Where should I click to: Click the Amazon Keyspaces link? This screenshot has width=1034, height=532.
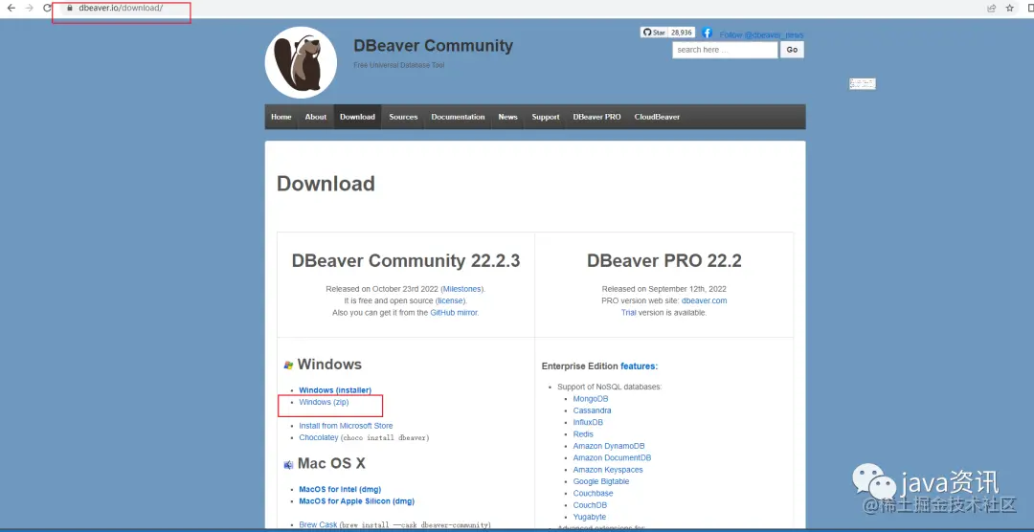point(608,470)
